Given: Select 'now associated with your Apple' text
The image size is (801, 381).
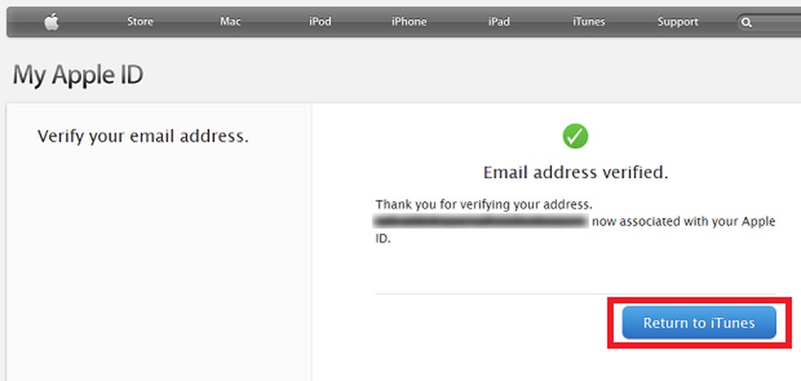Looking at the screenshot, I should point(684,222).
